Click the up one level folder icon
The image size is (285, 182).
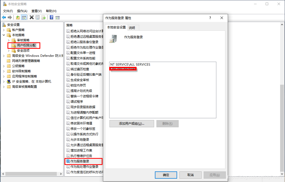[x=18, y=18]
